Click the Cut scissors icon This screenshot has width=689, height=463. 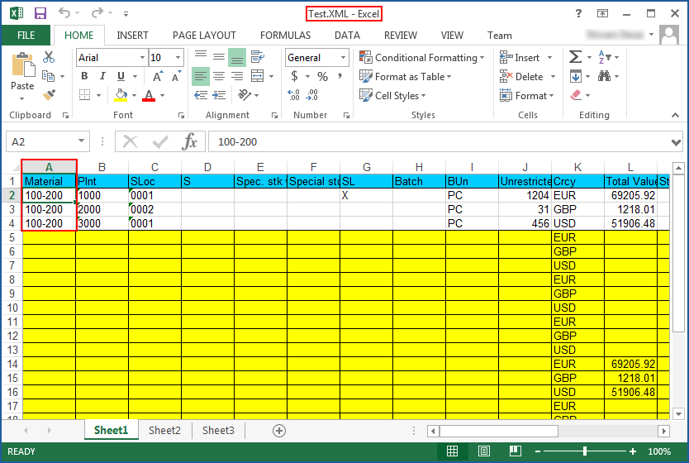(x=49, y=57)
